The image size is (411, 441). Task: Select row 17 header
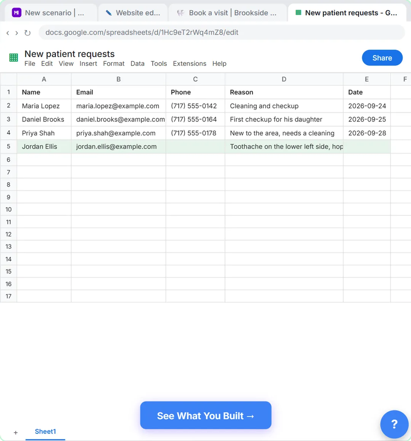pyautogui.click(x=8, y=296)
